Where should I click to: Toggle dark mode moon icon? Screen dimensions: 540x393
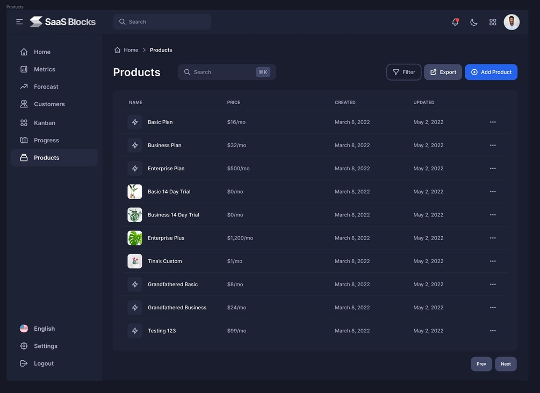[474, 22]
